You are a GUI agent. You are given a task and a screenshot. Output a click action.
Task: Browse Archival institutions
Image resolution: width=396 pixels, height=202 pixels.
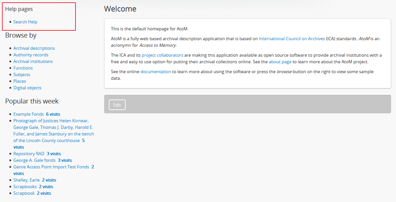tap(33, 61)
